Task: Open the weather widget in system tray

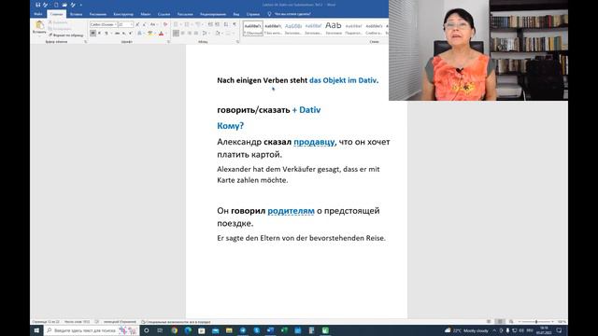Action: click(466, 330)
